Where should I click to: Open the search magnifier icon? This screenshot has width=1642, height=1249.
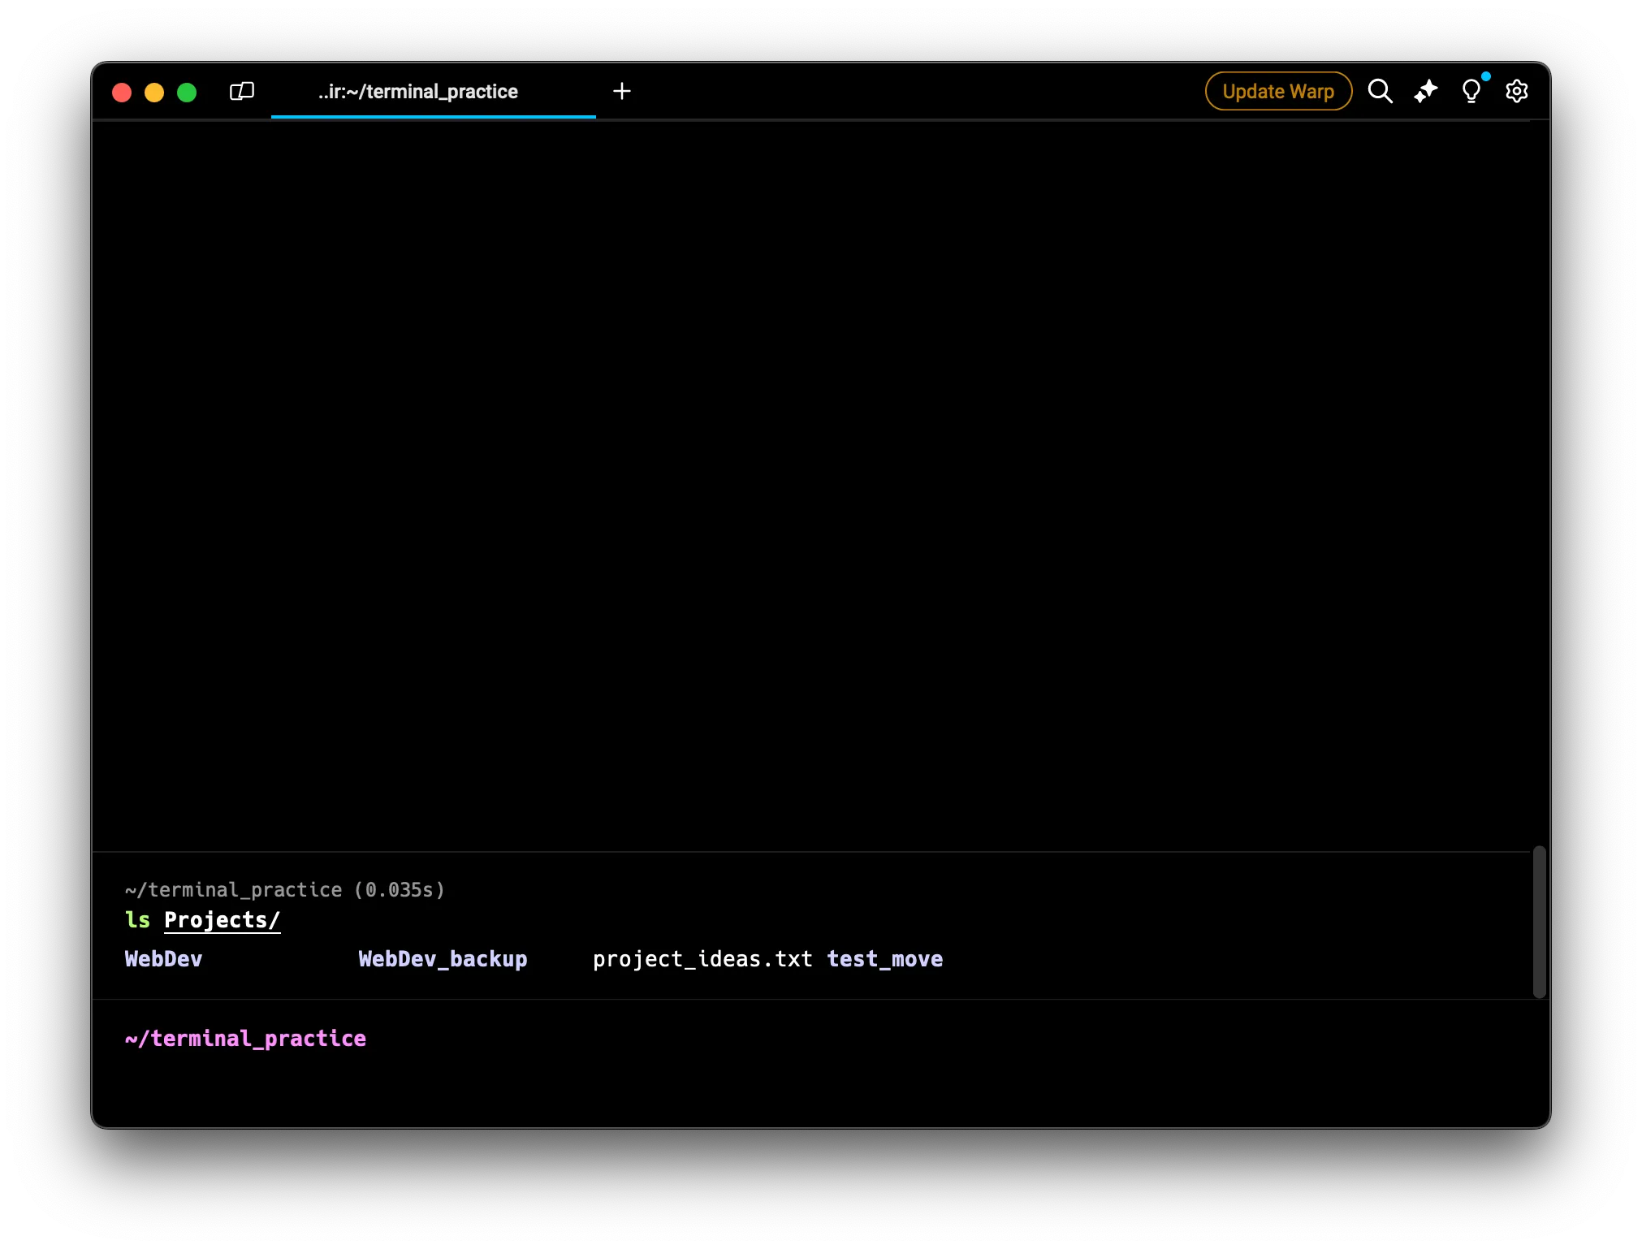click(1380, 91)
